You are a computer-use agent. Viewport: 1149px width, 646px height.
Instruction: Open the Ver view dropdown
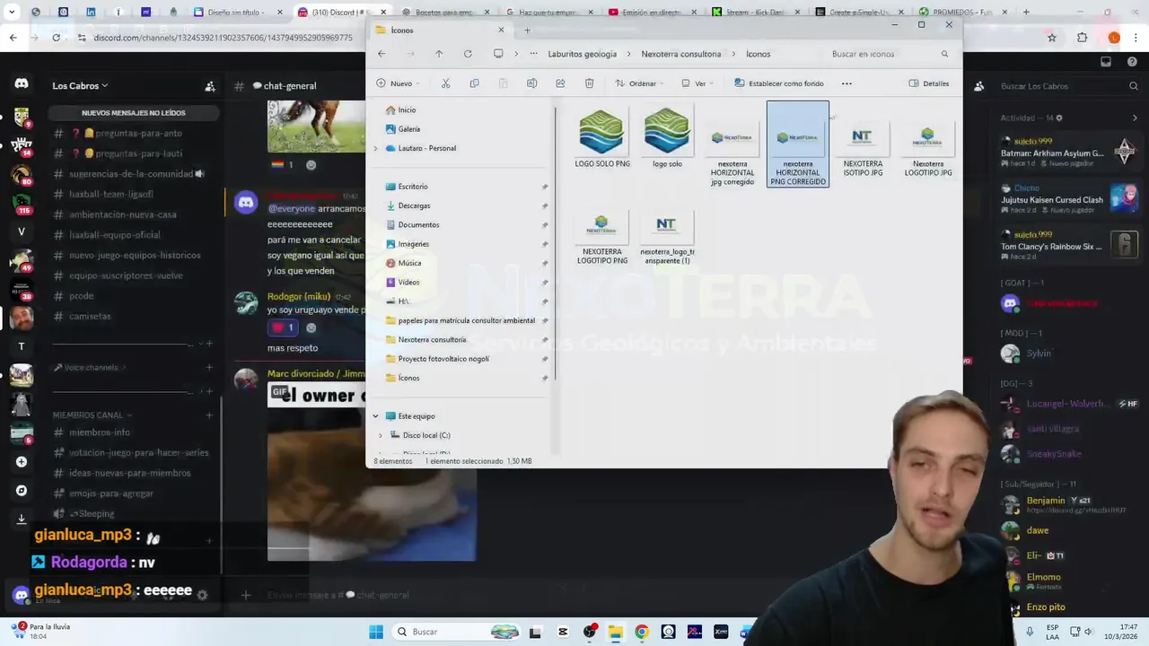tap(697, 83)
